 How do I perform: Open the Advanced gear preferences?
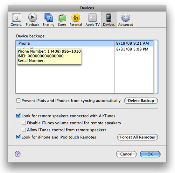coord(126,19)
